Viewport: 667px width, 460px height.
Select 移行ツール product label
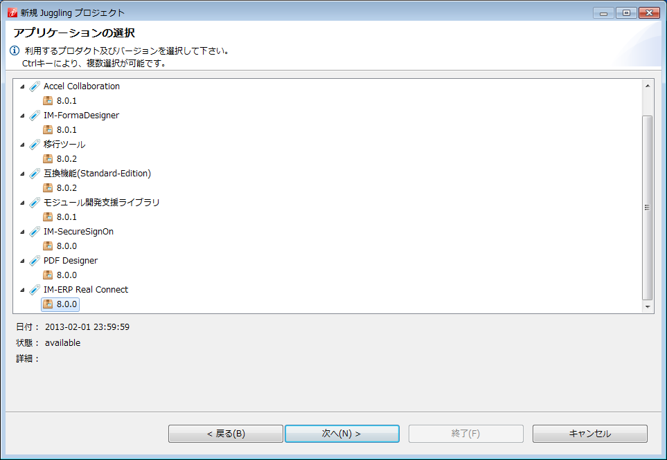64,145
